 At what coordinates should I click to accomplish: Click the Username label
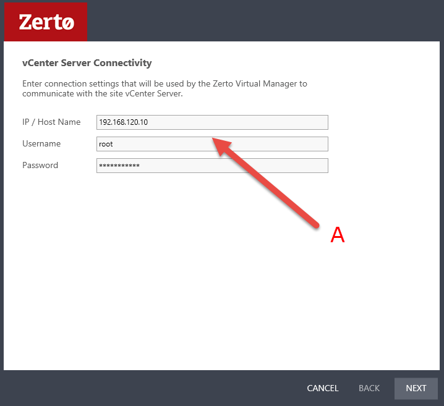click(41, 144)
